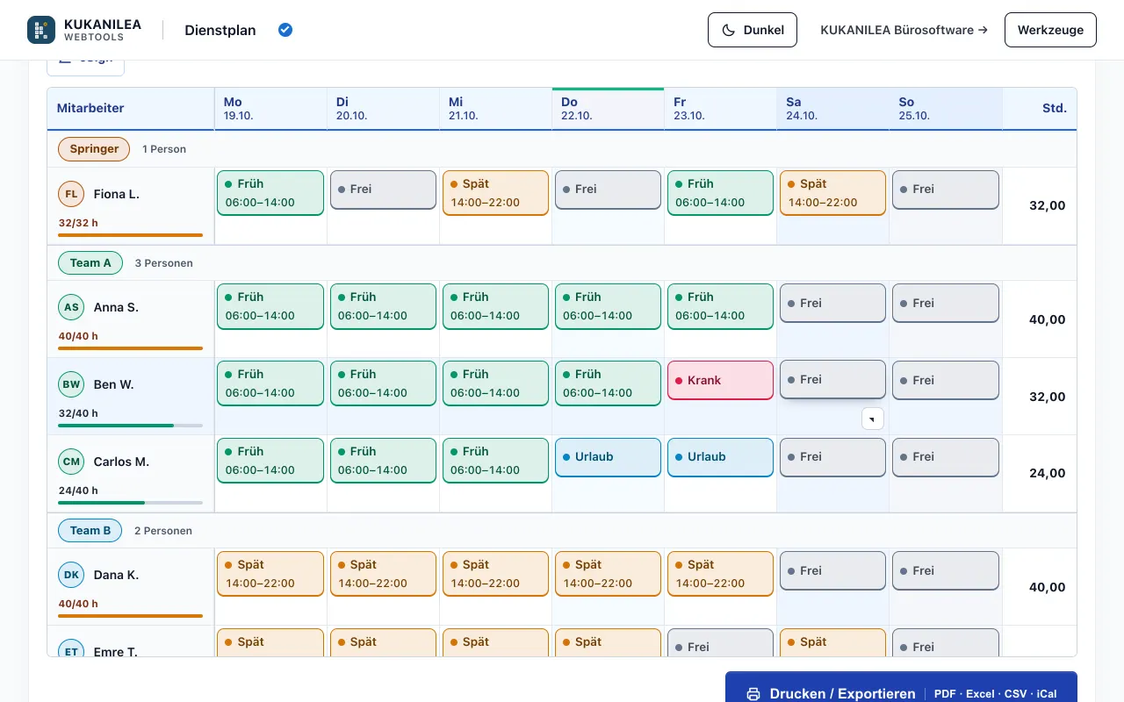Click the Do 22.10. column header
Viewport: 1124px width, 702px height.
click(608, 109)
